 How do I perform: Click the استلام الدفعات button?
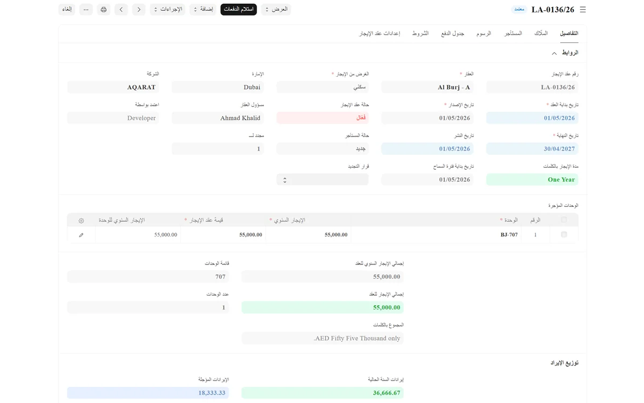[x=239, y=10]
